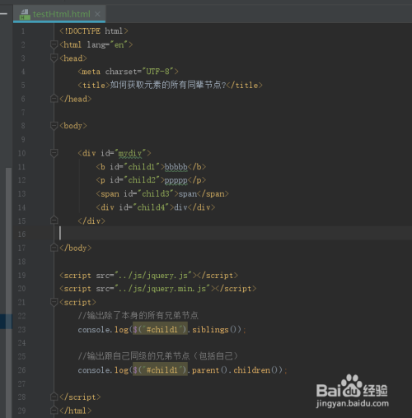Click the DOCTYPE html declaration
This screenshot has width=412, height=418.
(94, 31)
